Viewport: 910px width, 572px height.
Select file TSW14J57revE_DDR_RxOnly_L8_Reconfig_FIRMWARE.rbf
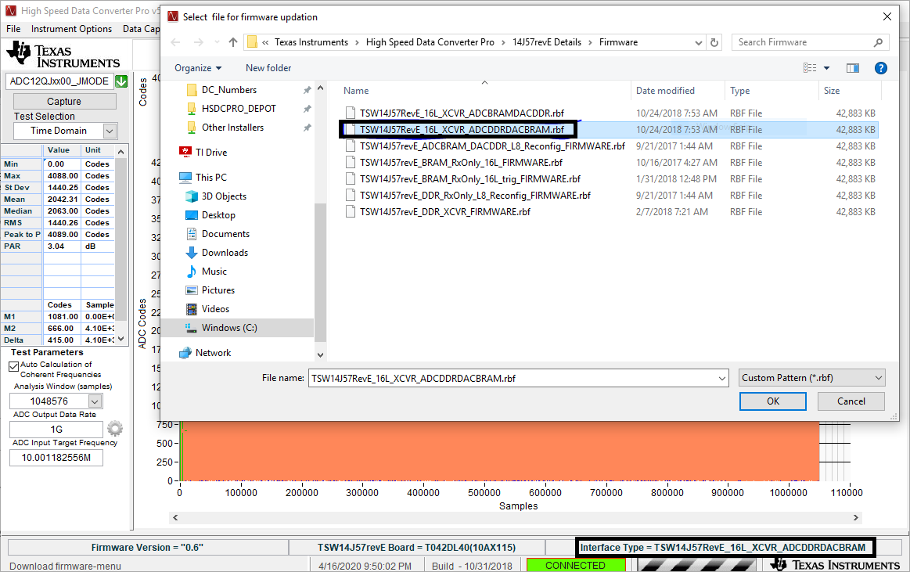pyautogui.click(x=475, y=196)
